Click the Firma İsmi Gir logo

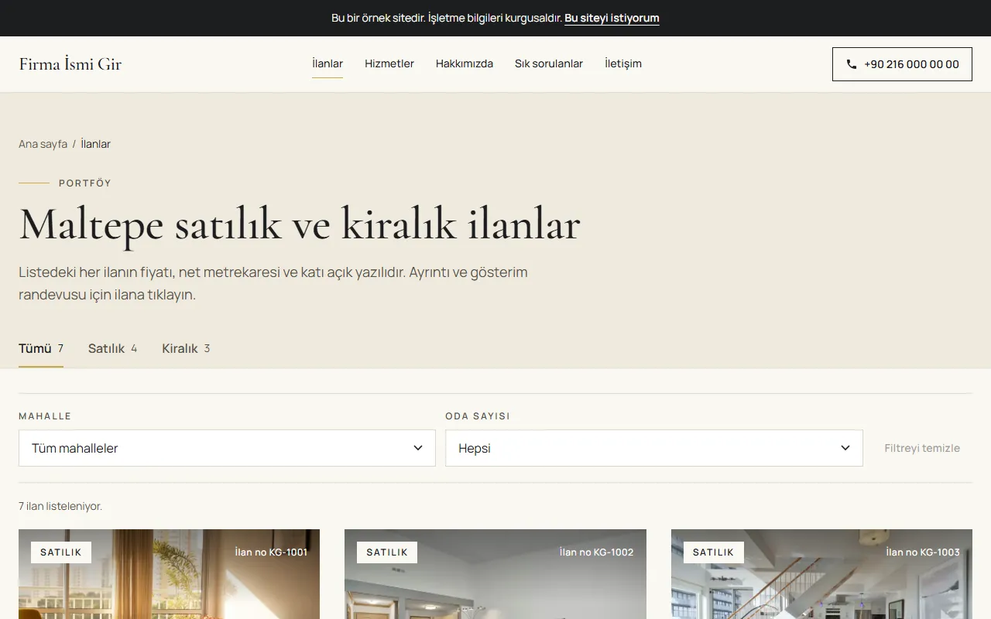(70, 64)
